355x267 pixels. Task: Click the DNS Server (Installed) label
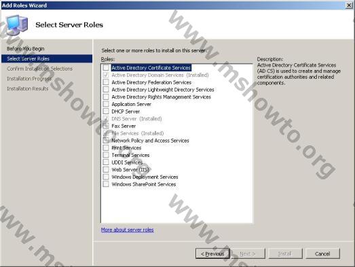click(x=136, y=119)
